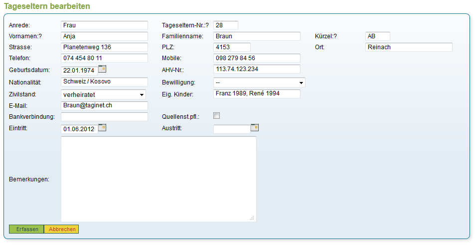Select the Ort field with Reinach
The image size is (475, 245).
[408, 47]
